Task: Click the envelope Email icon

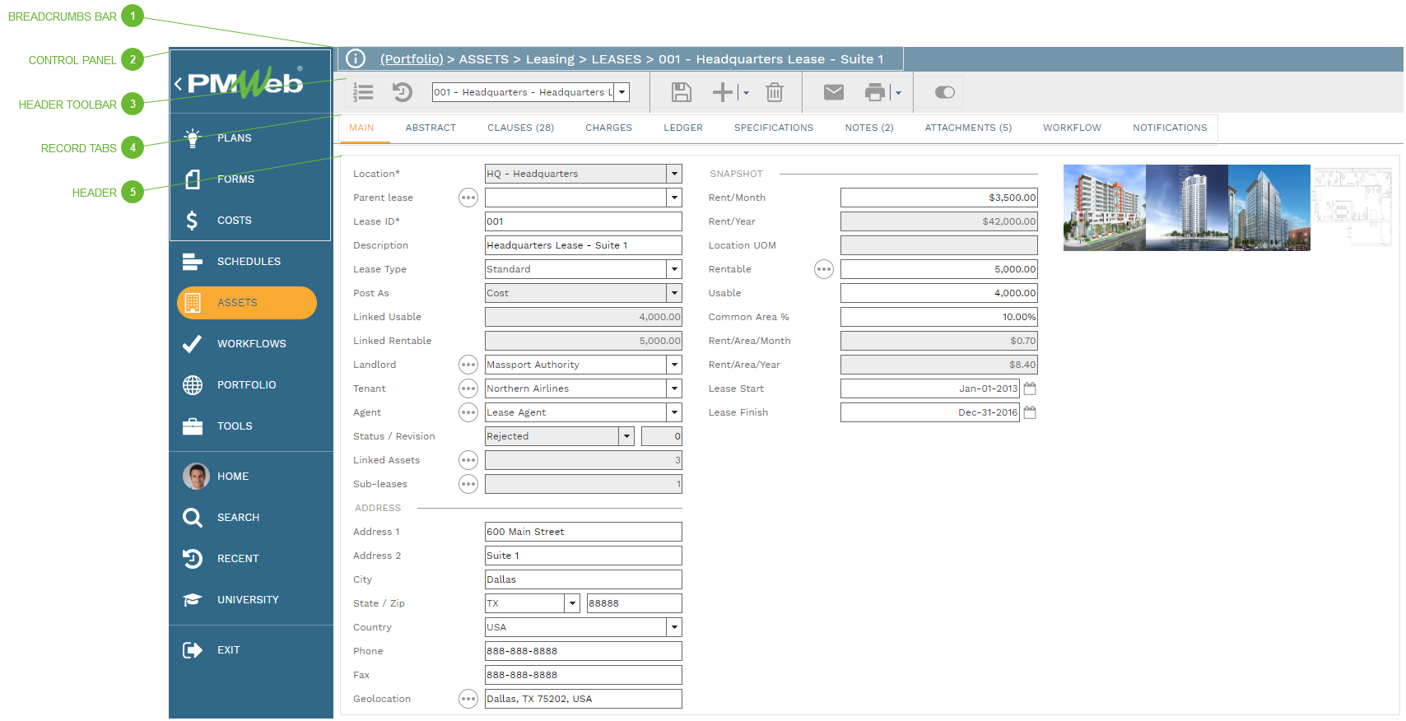Action: (833, 92)
